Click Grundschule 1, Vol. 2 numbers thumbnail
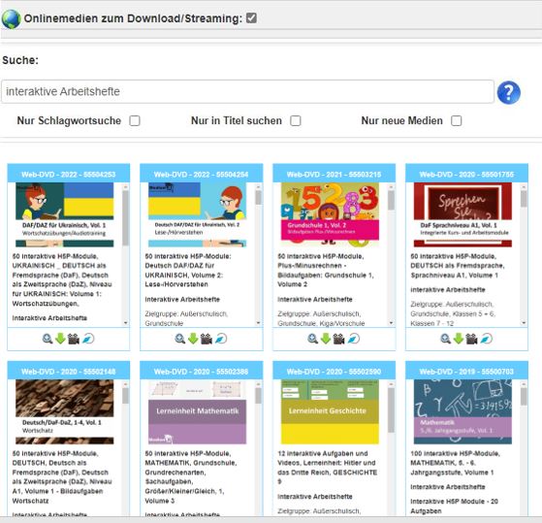542x523 pixels. [330, 214]
